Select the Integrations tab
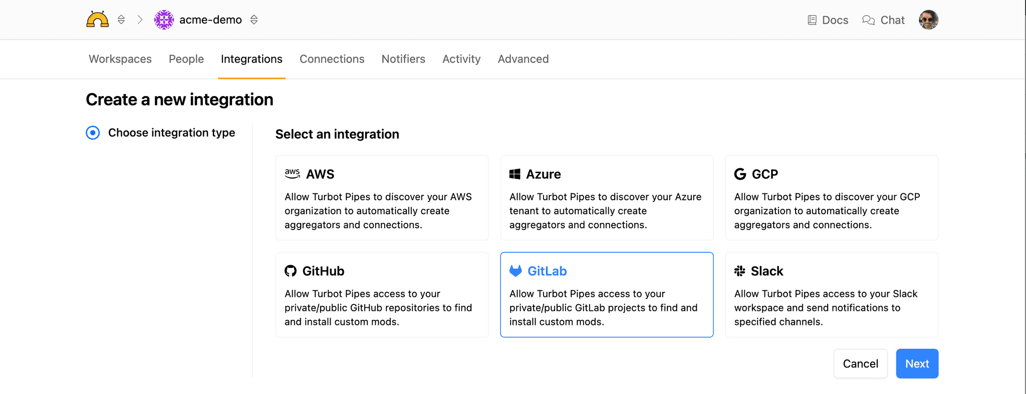The image size is (1026, 394). [251, 59]
